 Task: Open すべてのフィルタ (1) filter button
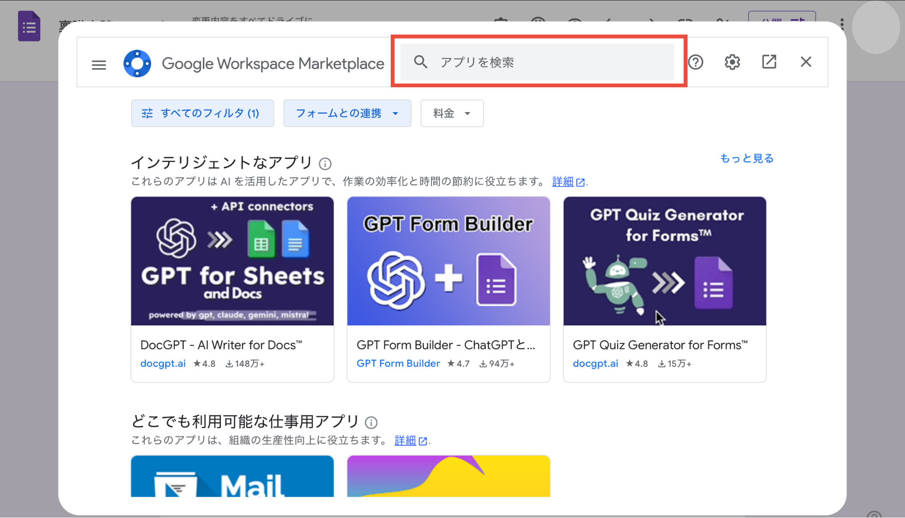coord(202,113)
